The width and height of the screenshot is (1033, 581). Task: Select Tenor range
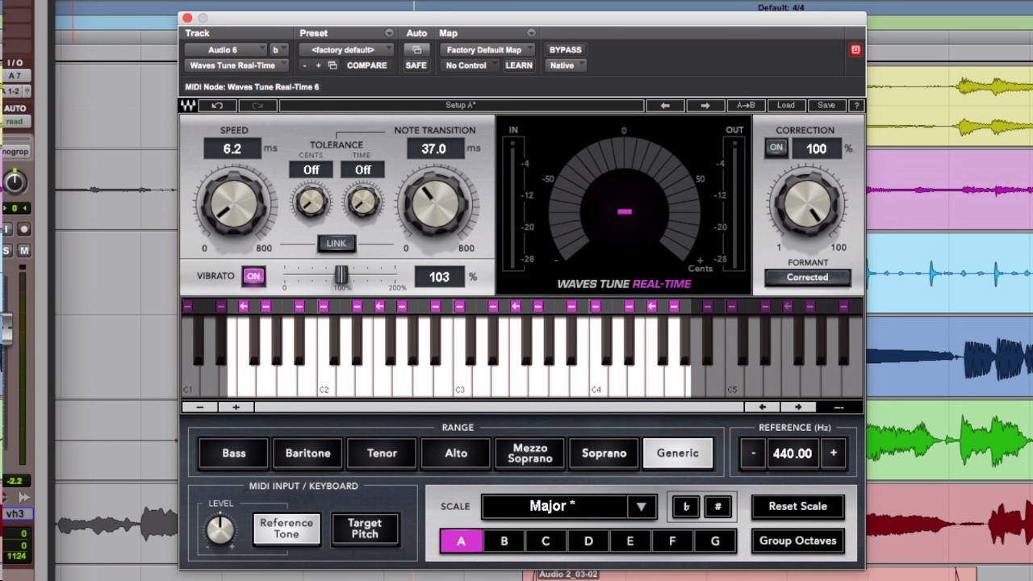click(382, 454)
